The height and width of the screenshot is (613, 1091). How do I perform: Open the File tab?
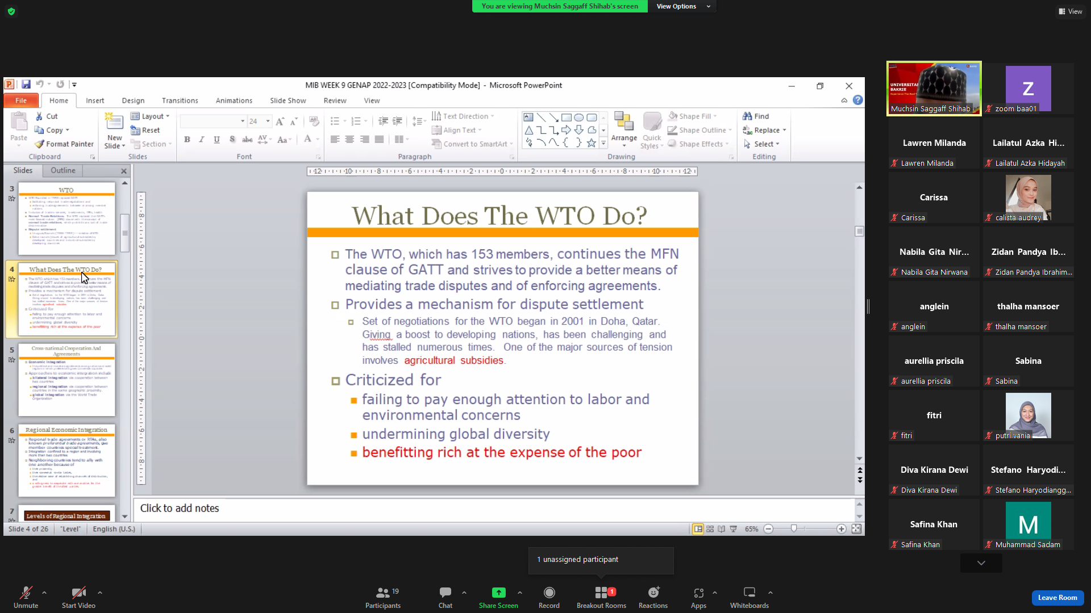[x=21, y=100]
